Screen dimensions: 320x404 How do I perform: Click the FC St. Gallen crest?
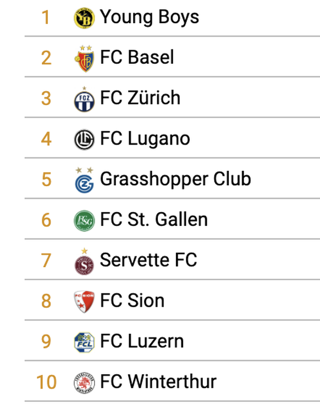point(84,220)
